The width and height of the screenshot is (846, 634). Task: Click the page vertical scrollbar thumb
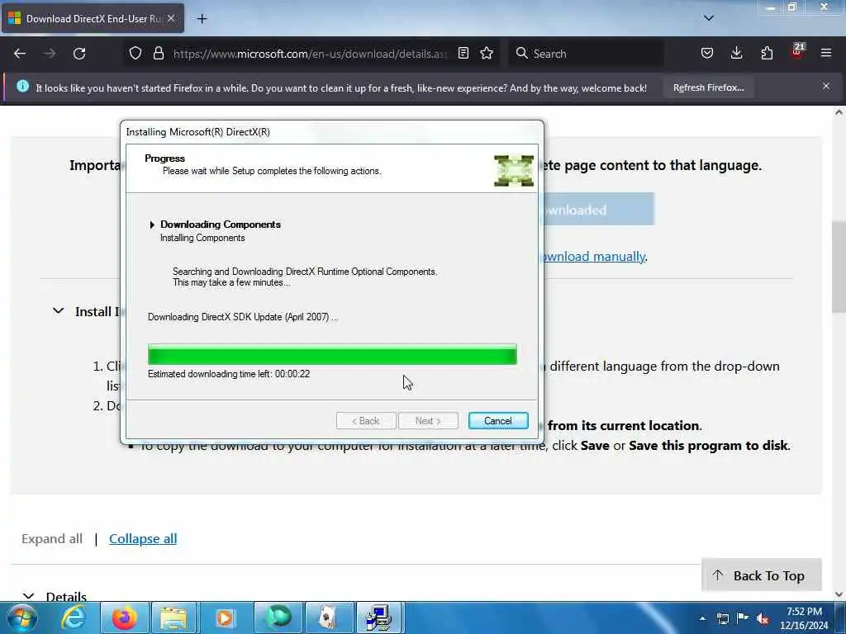point(839,267)
